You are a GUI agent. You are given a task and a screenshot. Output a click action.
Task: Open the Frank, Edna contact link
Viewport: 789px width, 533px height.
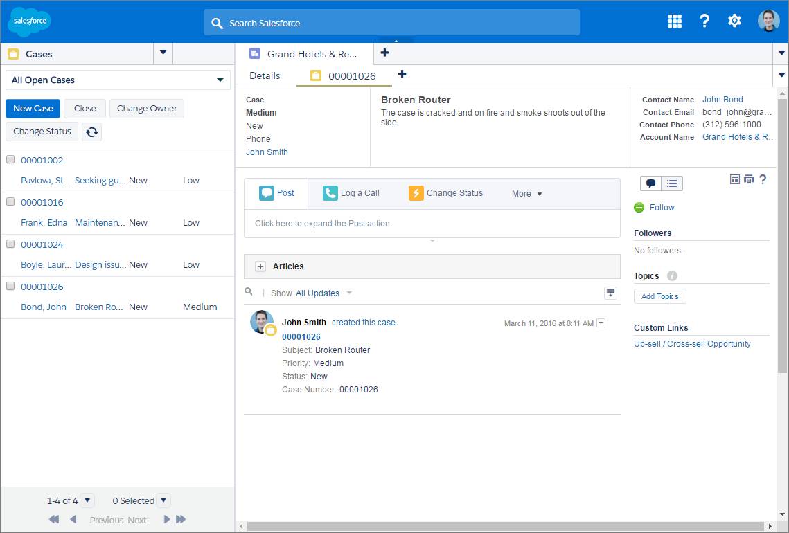[44, 222]
